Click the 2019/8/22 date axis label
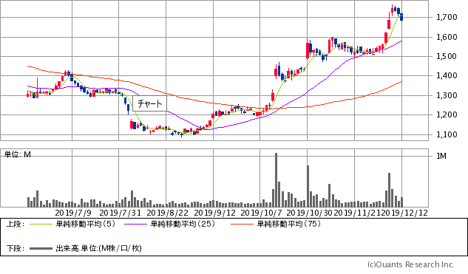The width and height of the screenshot is (468, 274). (x=167, y=213)
